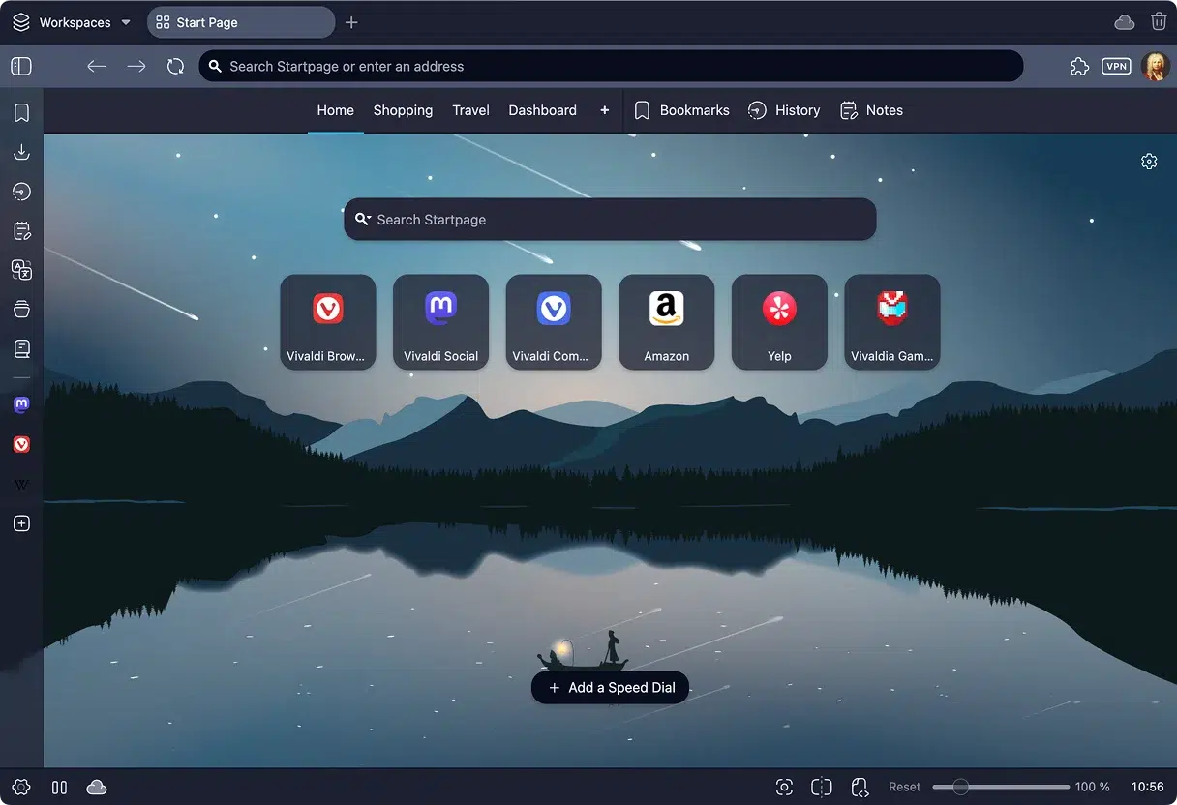The width and height of the screenshot is (1177, 805).
Task: Click the Reset zoom link
Action: click(904, 787)
